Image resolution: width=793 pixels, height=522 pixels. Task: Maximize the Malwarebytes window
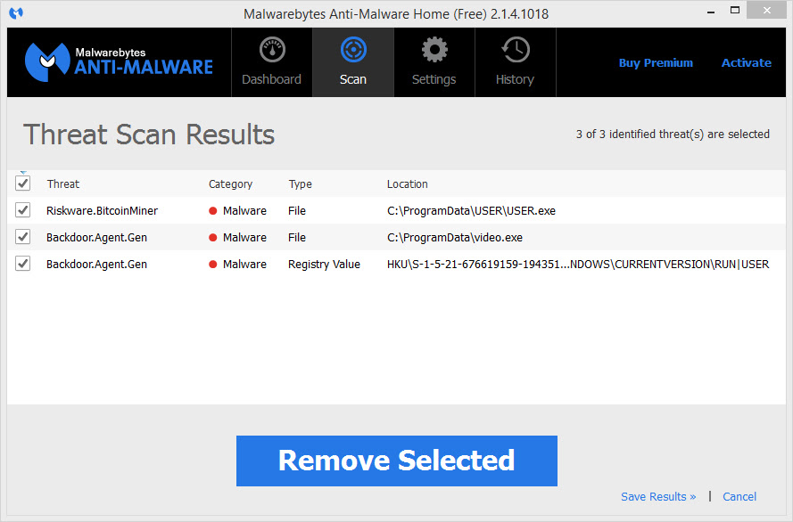(x=735, y=10)
